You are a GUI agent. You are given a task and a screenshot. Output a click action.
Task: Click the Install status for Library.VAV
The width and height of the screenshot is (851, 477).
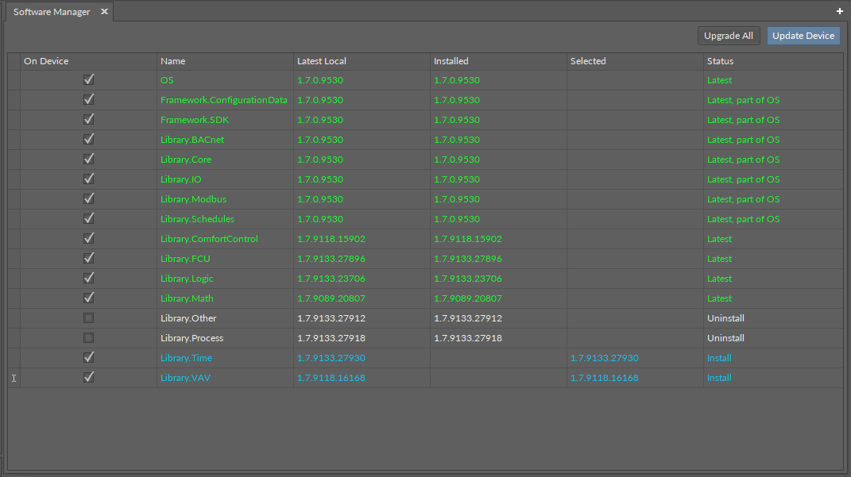pos(719,378)
